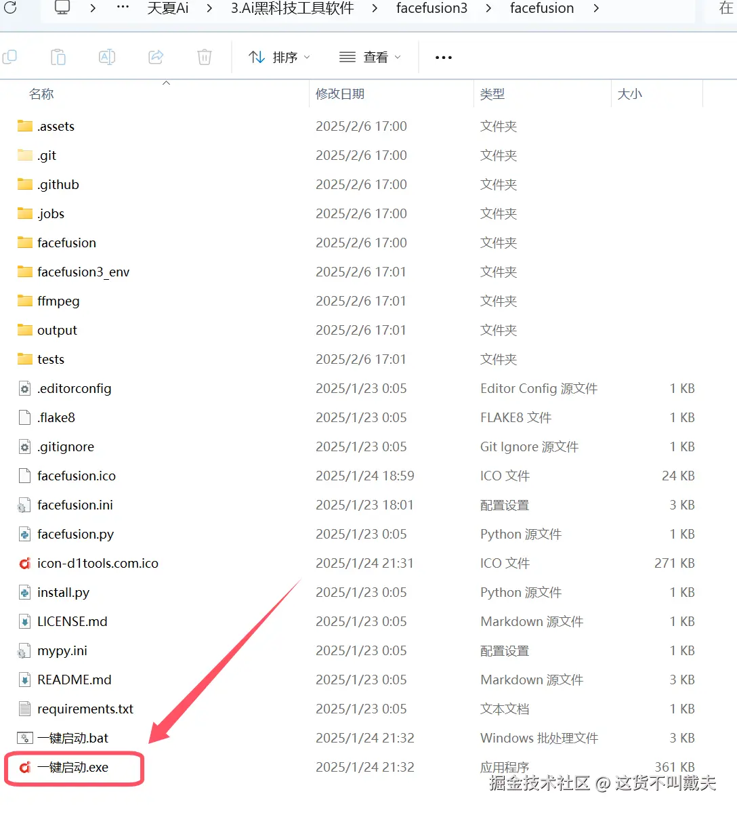This screenshot has height=813, width=737.
Task: Click the mypy.ini config icon
Action: click(x=24, y=651)
